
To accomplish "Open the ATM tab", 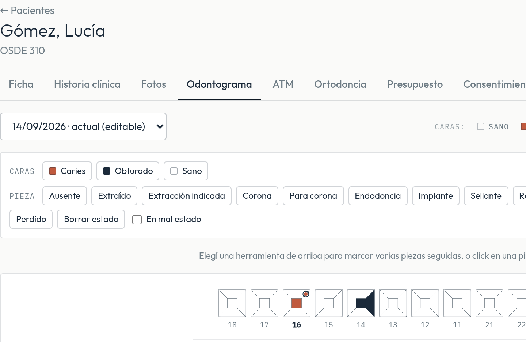I will point(283,84).
